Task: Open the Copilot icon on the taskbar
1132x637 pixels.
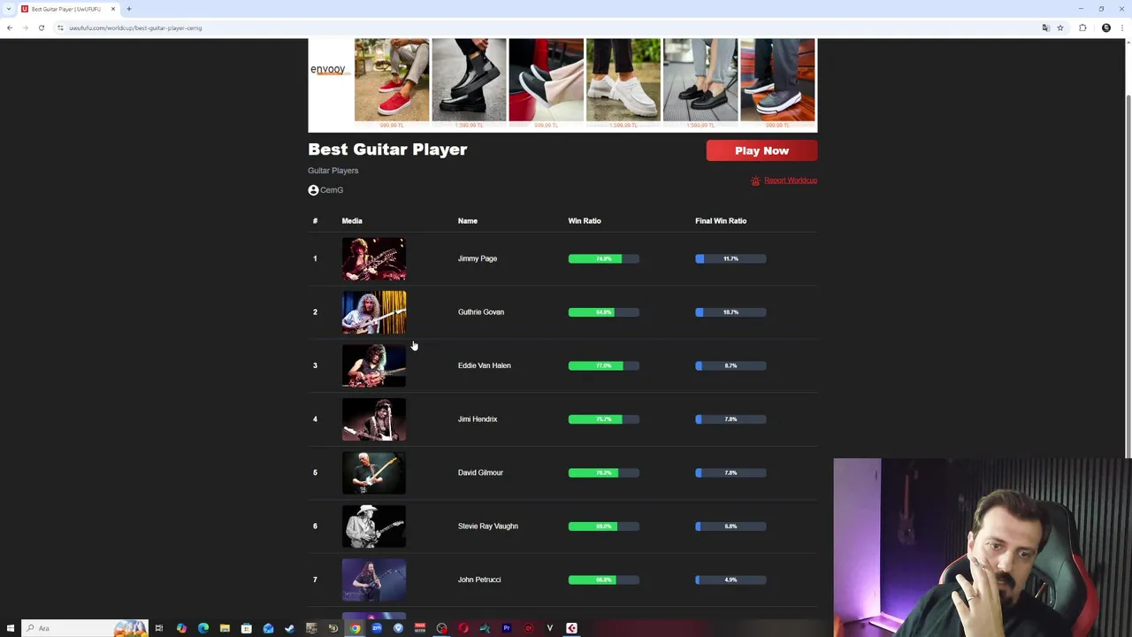Action: point(181,628)
